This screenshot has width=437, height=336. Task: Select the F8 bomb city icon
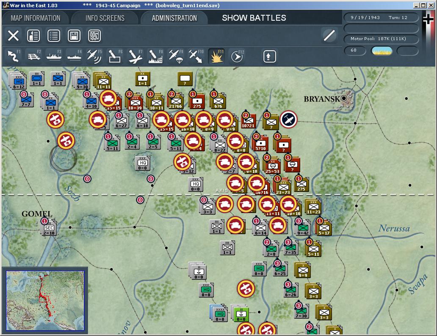tap(156, 56)
